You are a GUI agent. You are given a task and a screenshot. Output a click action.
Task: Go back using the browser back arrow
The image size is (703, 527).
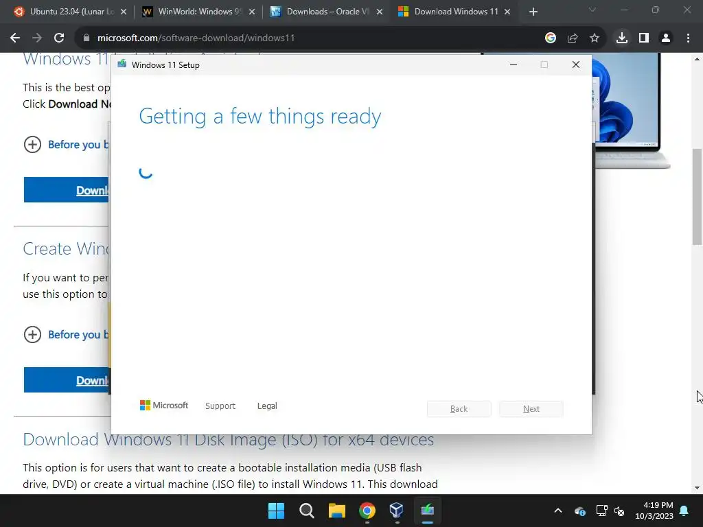[15, 38]
